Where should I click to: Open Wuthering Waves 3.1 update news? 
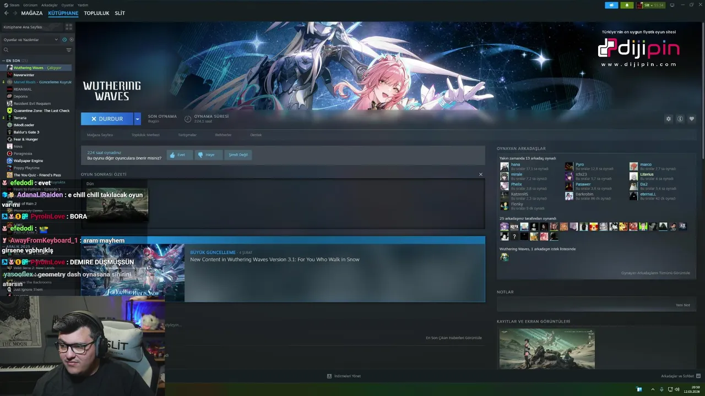283,269
